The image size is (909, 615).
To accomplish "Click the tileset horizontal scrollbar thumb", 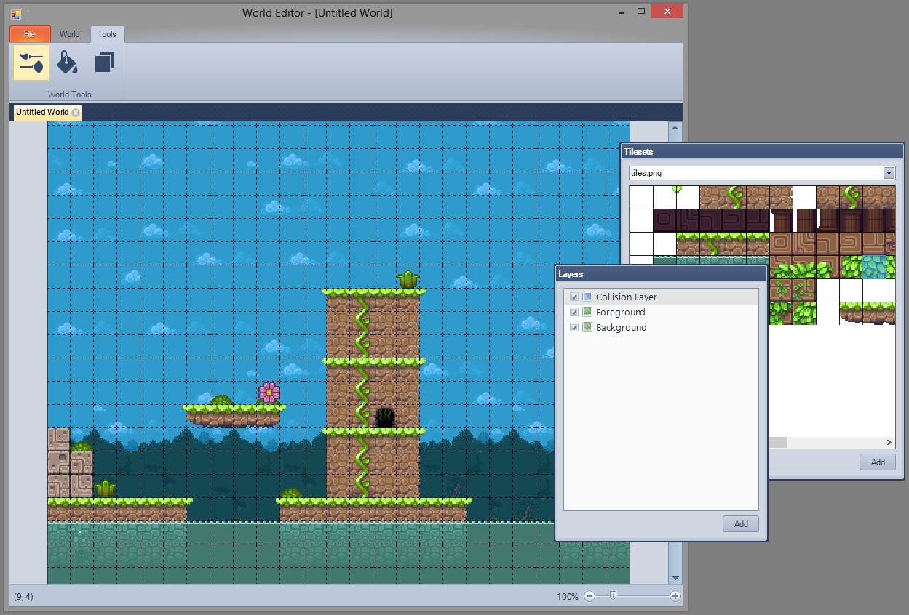I will coord(777,442).
